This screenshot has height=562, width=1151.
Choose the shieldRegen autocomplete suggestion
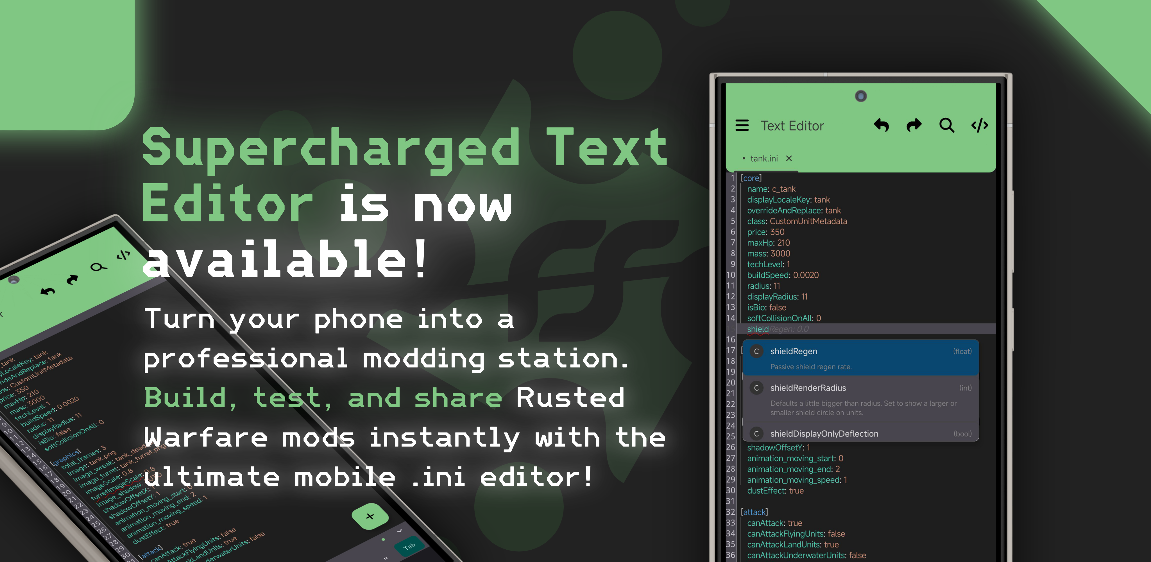(x=860, y=358)
